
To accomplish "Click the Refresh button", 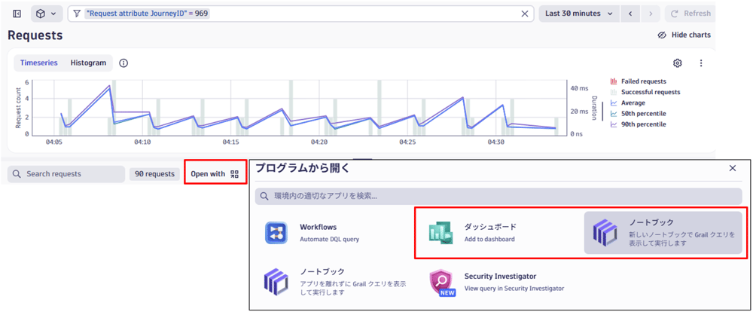I will [x=690, y=14].
